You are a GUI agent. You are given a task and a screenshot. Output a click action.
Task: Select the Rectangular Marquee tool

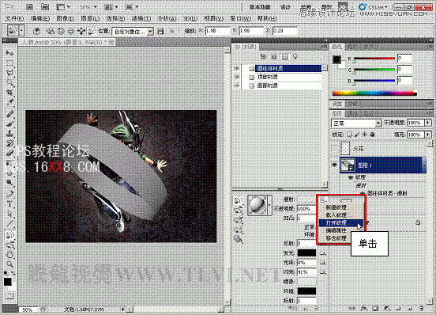tap(9, 63)
